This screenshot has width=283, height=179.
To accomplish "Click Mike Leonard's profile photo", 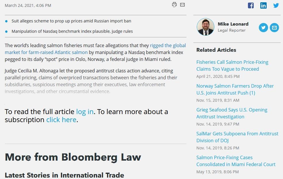I will (x=205, y=27).
